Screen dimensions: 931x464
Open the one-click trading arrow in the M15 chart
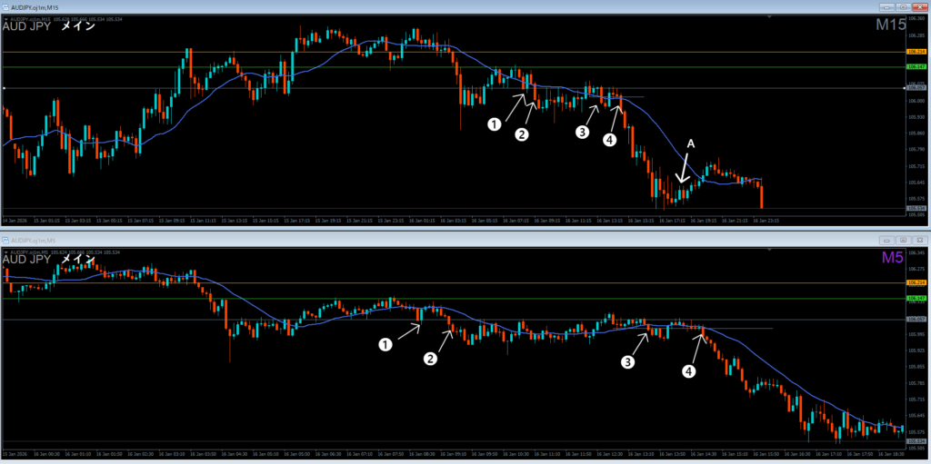5,19
